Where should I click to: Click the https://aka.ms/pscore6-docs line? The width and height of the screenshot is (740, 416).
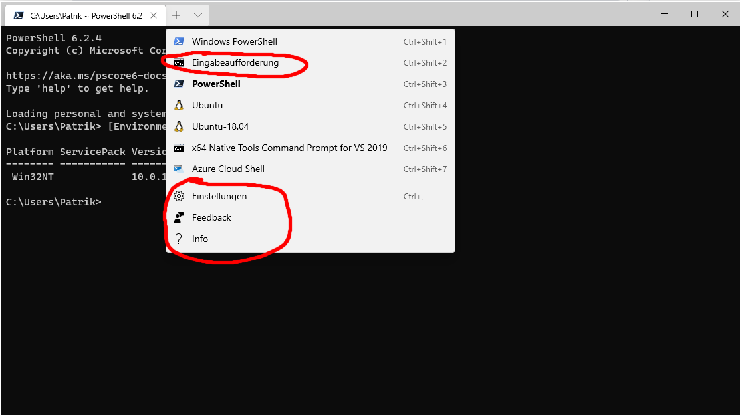click(x=86, y=76)
